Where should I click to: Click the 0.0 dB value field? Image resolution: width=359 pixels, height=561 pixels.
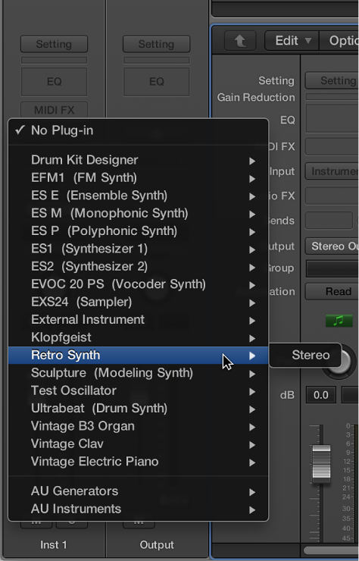[x=320, y=395]
